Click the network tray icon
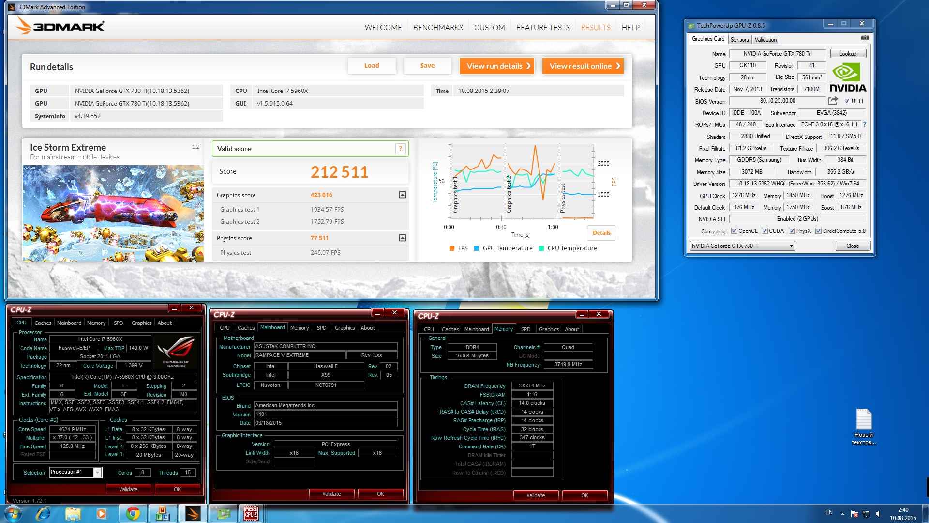This screenshot has width=929, height=523. click(x=866, y=513)
